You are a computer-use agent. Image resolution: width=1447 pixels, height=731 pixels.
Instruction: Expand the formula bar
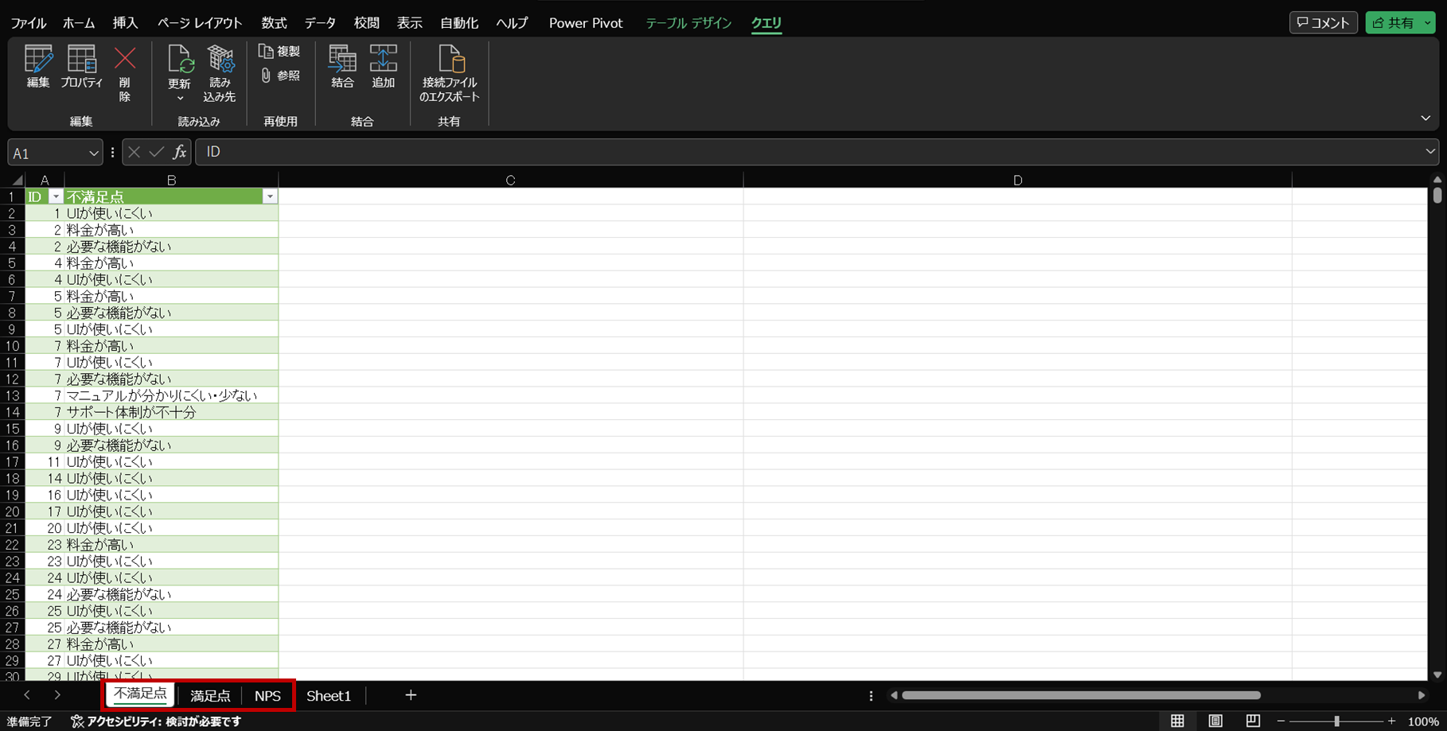point(1430,151)
